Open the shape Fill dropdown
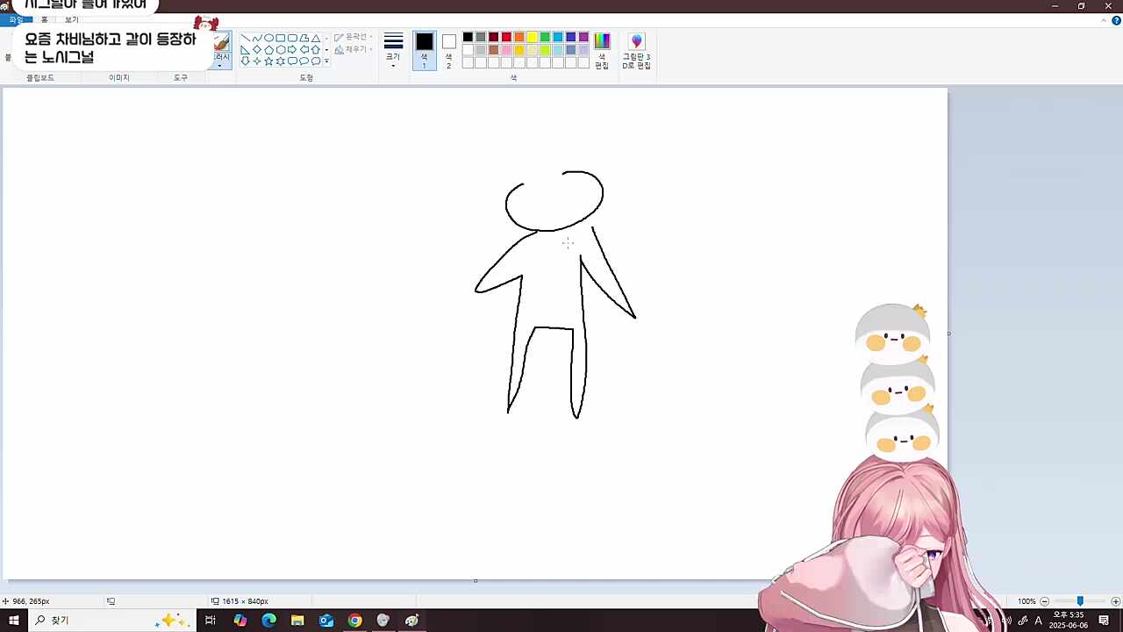The width and height of the screenshot is (1123, 632). click(x=354, y=50)
